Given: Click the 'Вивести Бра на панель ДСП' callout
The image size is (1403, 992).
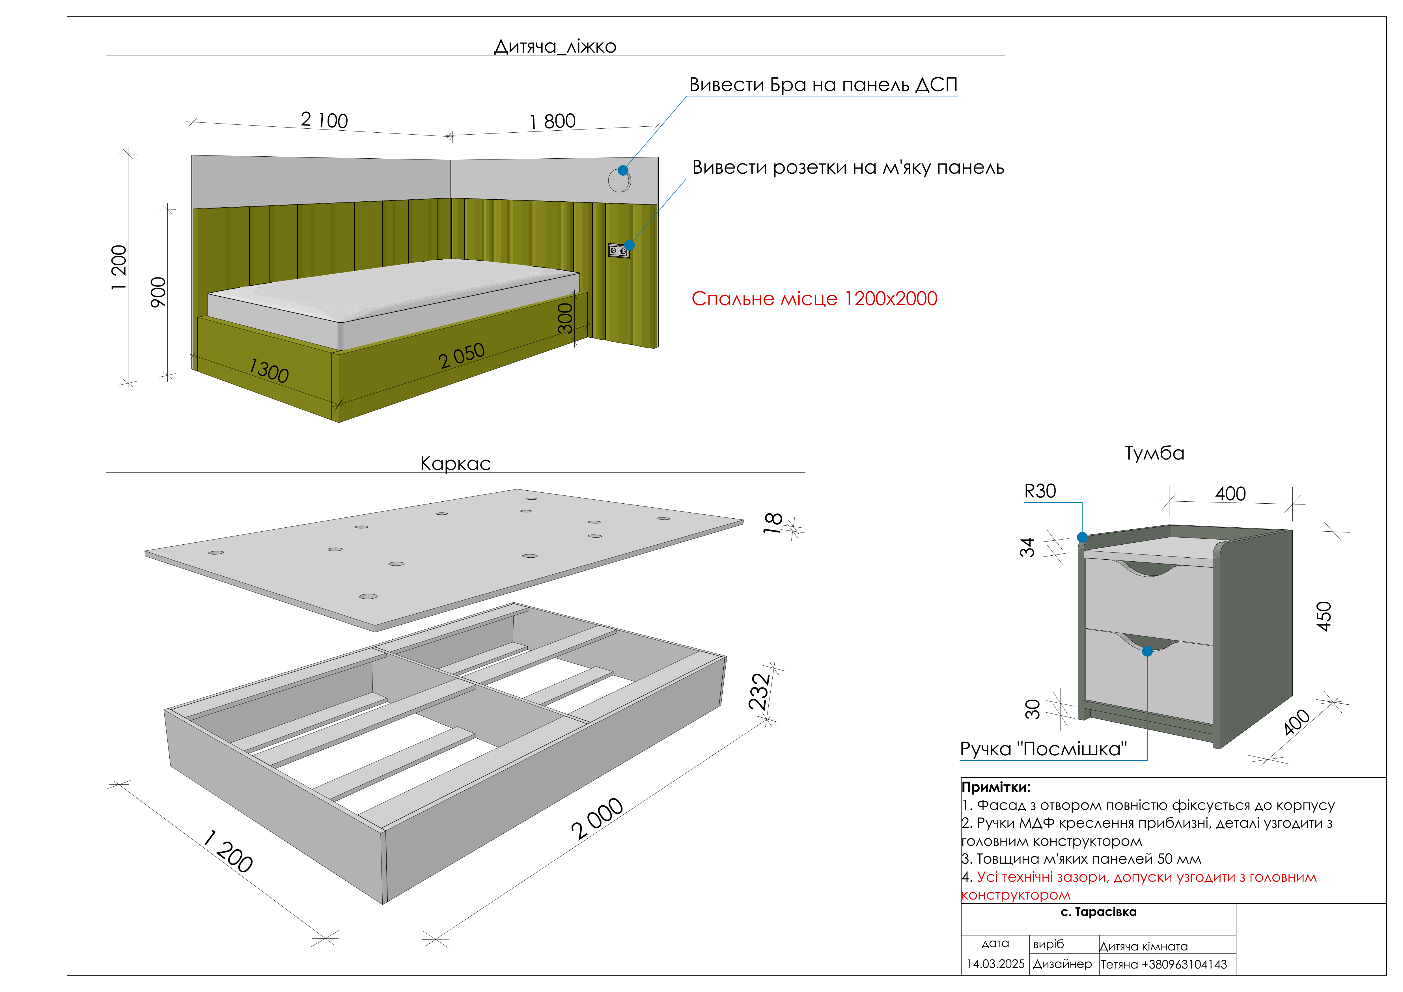Looking at the screenshot, I should tap(822, 85).
